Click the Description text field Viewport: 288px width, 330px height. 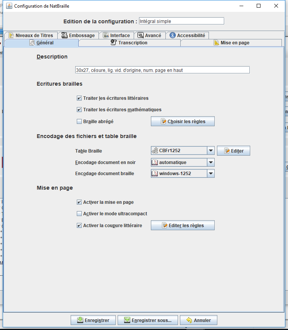(x=162, y=70)
